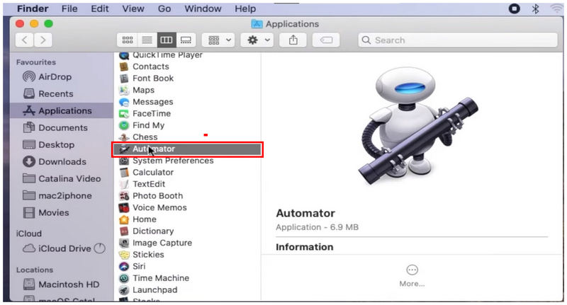Viewport: 567px width, 305px height.
Task: Click in the Search field
Action: click(458, 40)
